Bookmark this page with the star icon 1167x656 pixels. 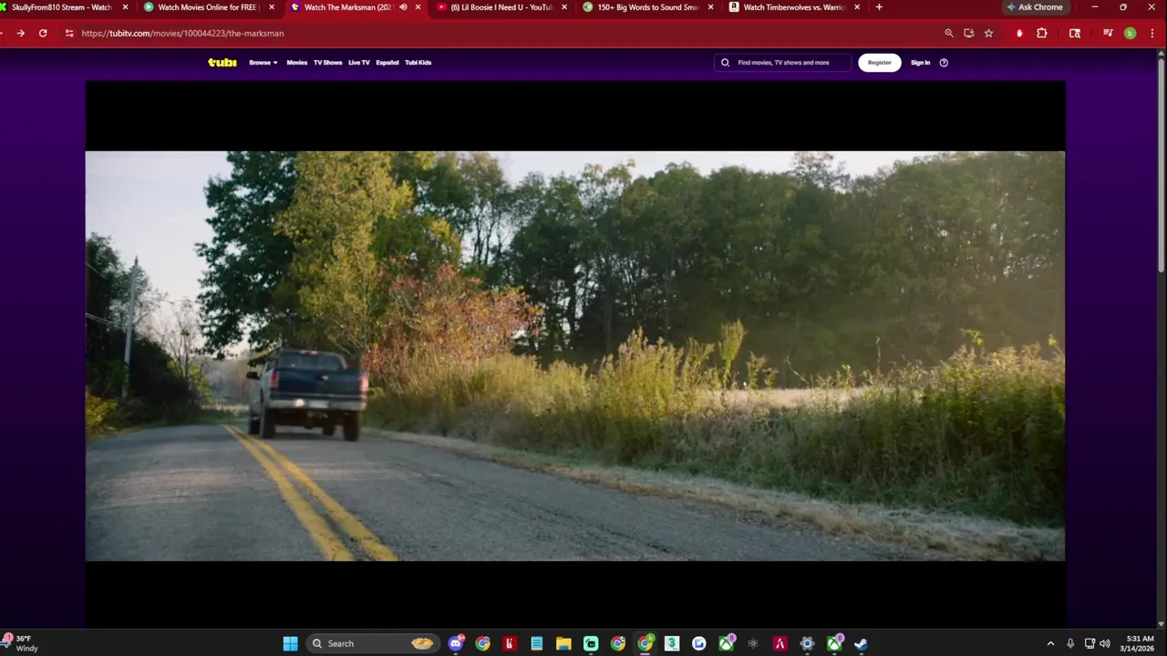[x=988, y=33]
